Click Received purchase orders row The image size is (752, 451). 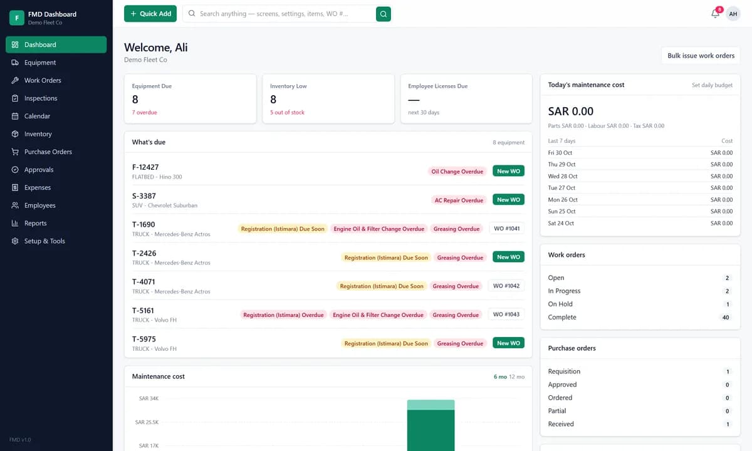[640, 424]
